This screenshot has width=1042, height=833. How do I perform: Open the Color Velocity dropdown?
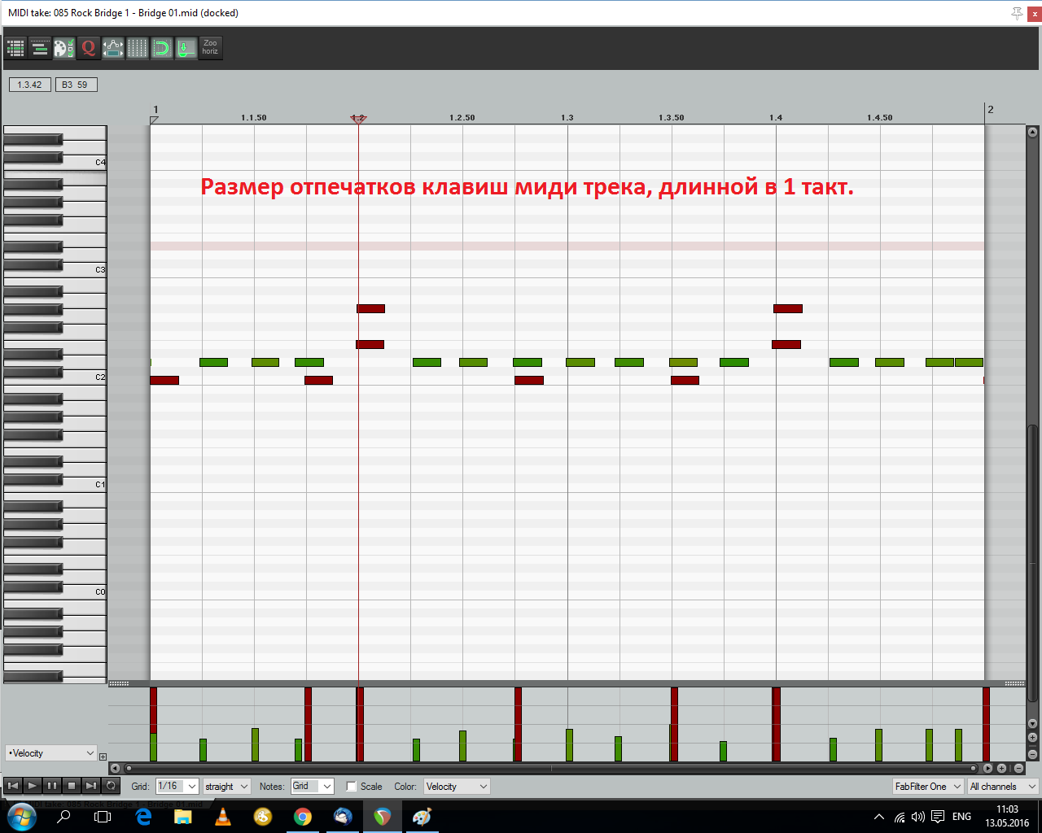point(457,787)
